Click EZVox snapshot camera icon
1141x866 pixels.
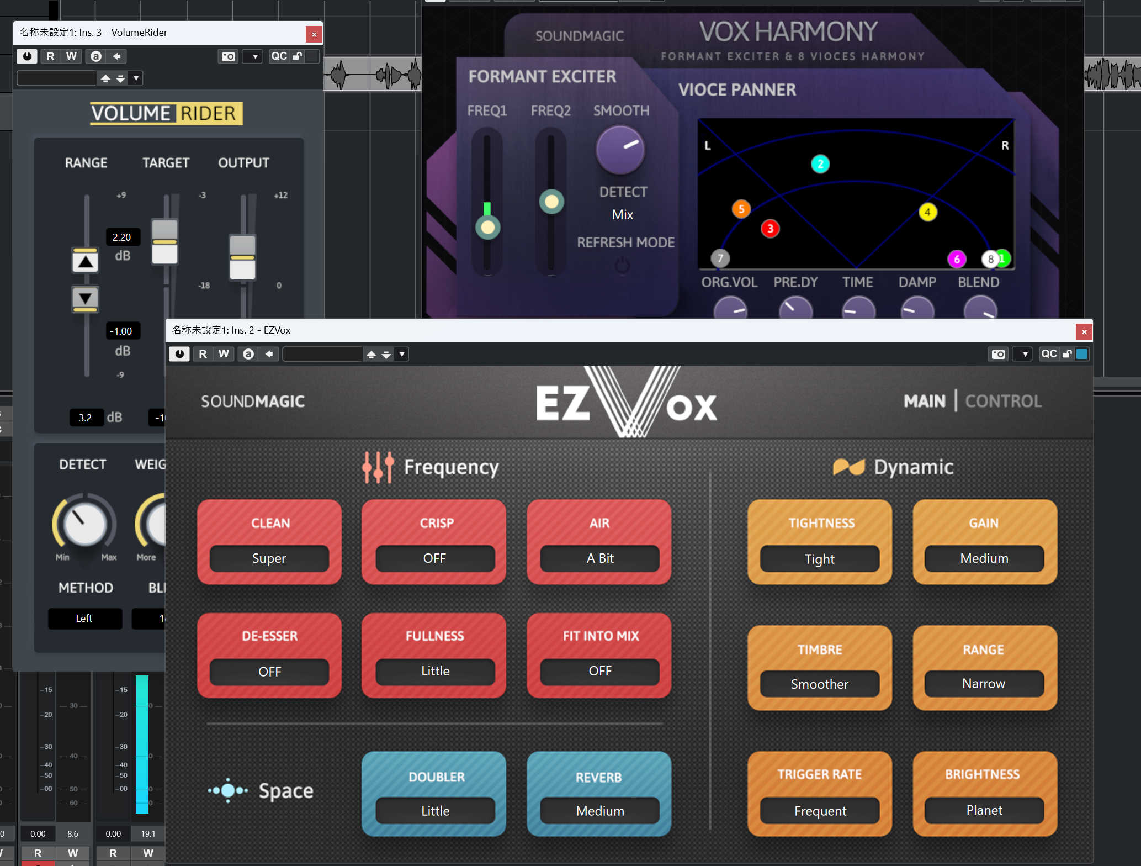(x=999, y=354)
